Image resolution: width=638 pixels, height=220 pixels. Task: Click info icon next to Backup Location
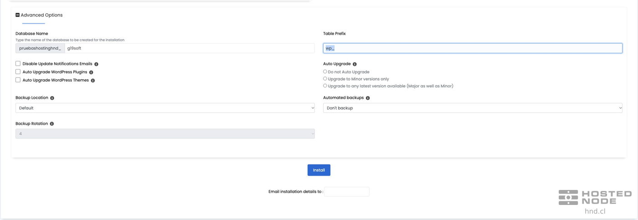[52, 98]
